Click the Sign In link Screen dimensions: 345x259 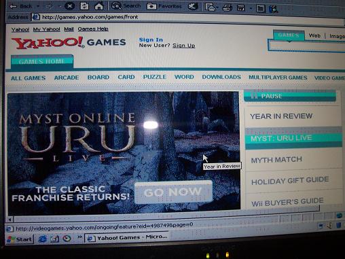click(x=151, y=39)
